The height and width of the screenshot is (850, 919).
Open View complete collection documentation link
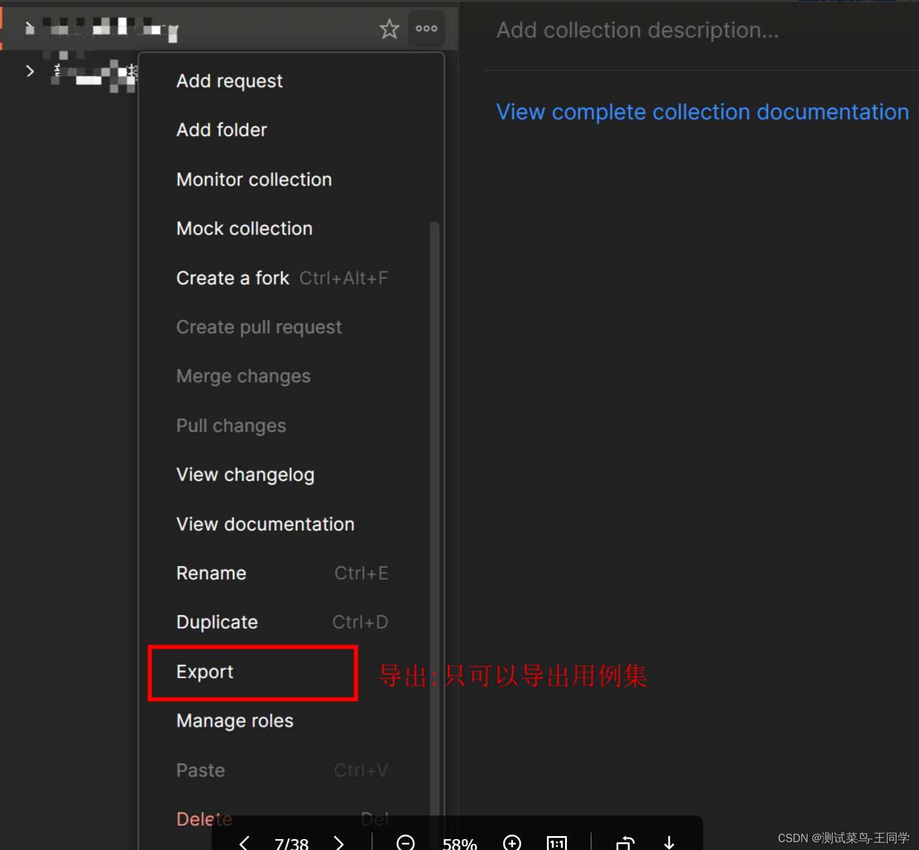tap(702, 112)
